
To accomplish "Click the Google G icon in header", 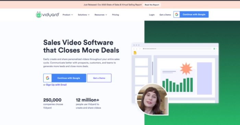I will pos(177,14).
